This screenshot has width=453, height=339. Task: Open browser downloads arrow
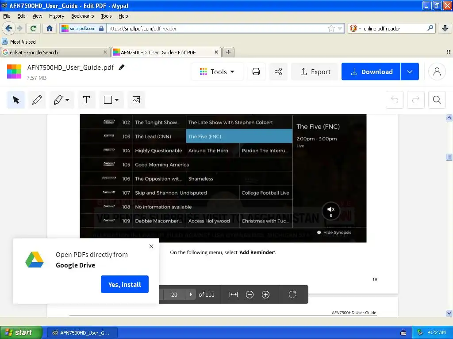(x=445, y=28)
